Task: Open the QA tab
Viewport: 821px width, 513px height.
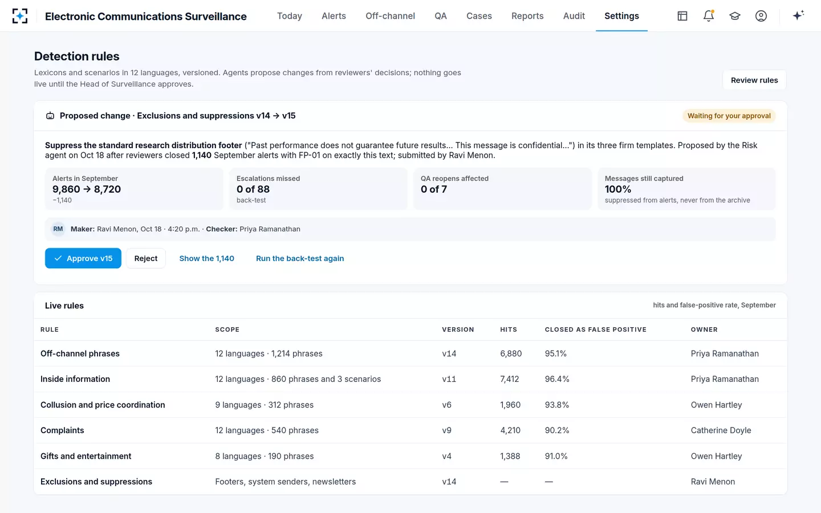Action: click(441, 16)
